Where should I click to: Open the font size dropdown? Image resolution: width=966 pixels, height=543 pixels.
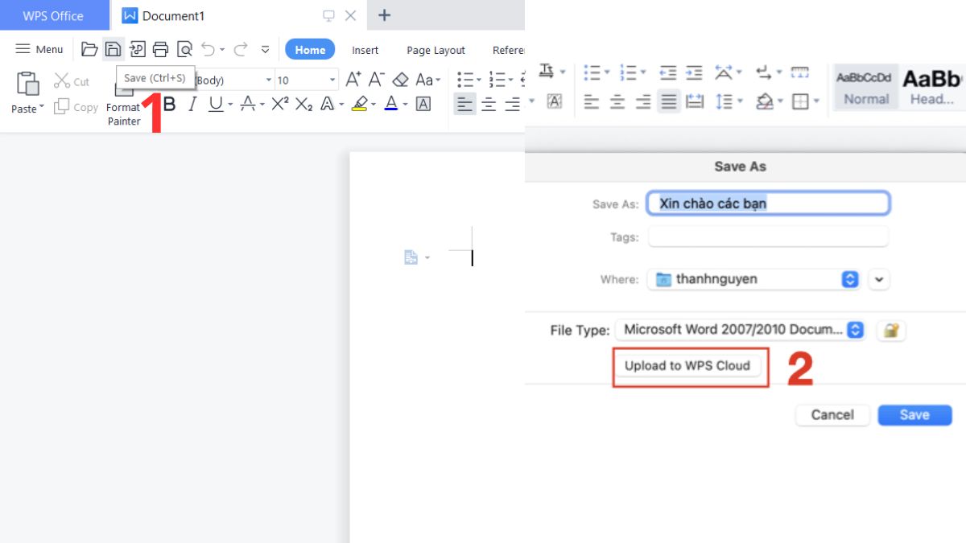point(331,80)
